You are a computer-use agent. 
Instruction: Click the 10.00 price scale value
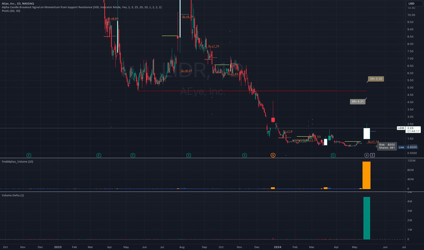click(x=411, y=15)
